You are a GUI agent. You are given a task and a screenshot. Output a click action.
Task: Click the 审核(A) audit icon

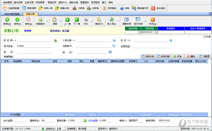click(x=28, y=20)
